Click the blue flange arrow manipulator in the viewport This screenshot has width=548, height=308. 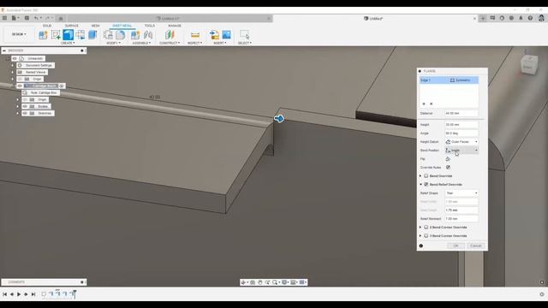(x=279, y=118)
